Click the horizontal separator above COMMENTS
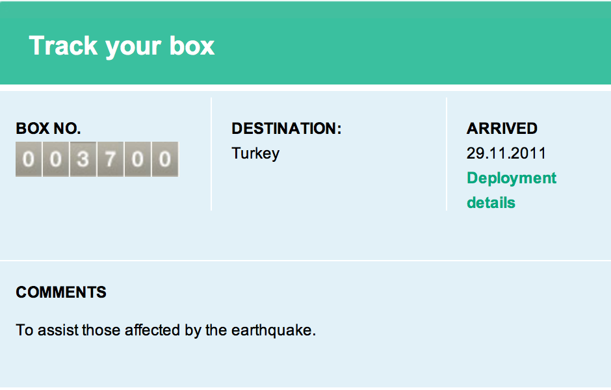611x390 pixels. 305,260
